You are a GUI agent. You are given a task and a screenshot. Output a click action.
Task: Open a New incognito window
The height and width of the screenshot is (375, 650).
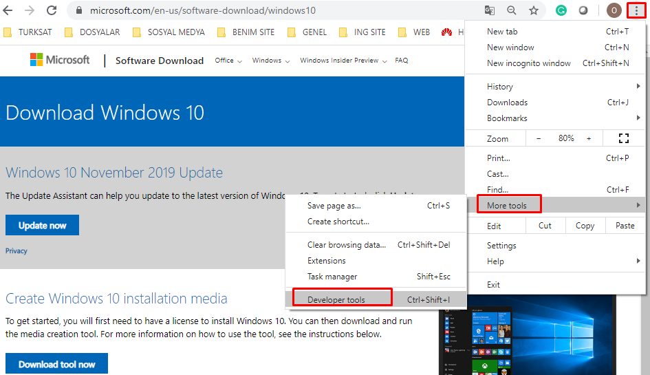[556, 63]
